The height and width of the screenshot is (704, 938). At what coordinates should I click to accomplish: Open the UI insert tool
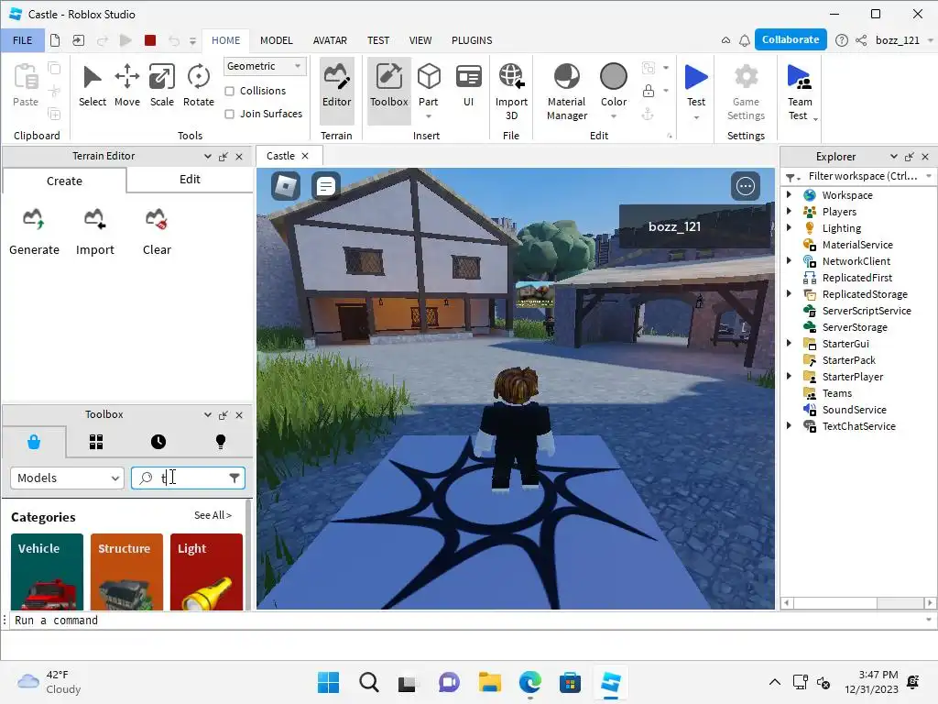point(468,86)
